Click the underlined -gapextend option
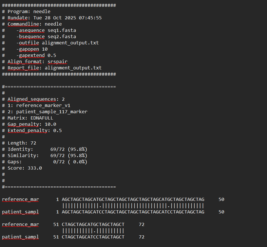Viewport: 267px width, 247px height. point(30,55)
